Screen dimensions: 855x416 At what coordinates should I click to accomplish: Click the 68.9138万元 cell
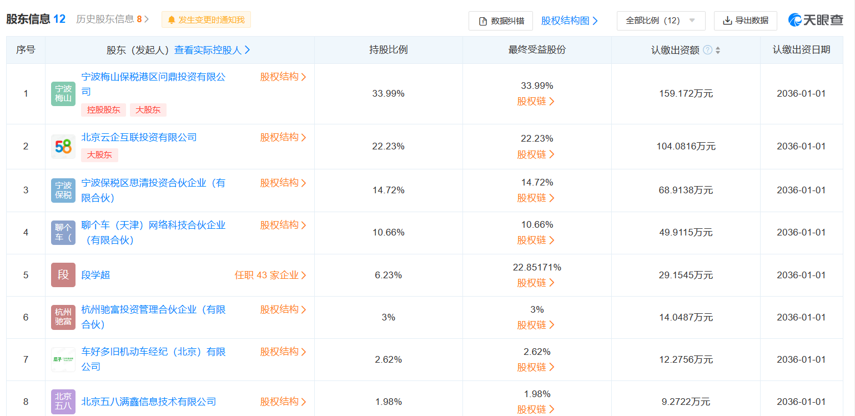pyautogui.click(x=686, y=190)
